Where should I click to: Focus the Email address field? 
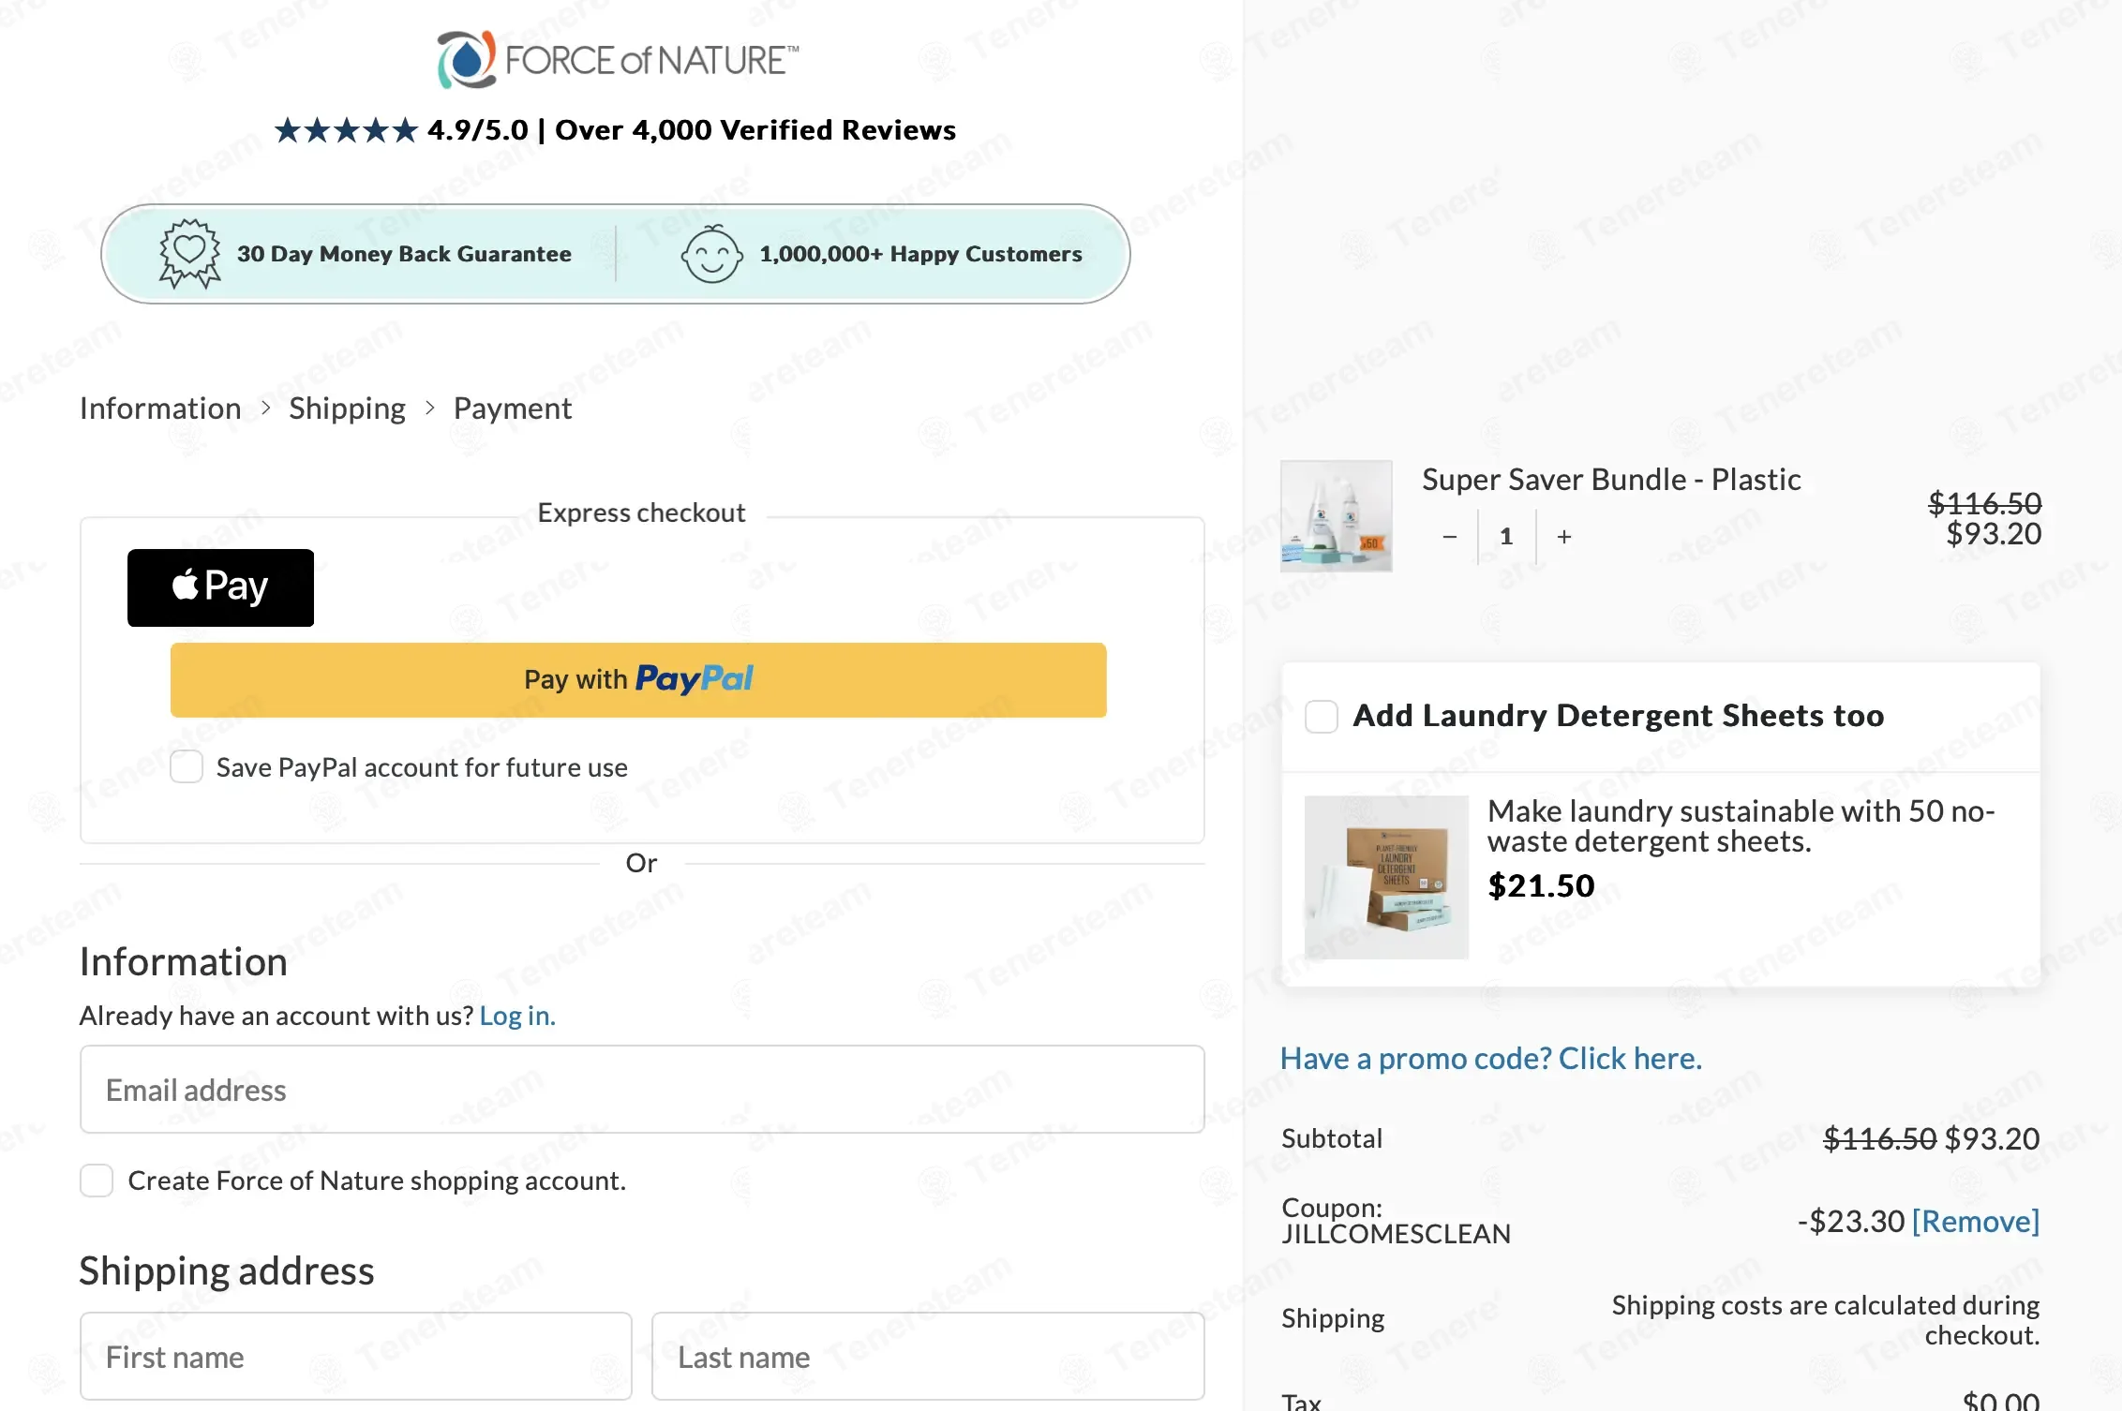pyautogui.click(x=642, y=1090)
